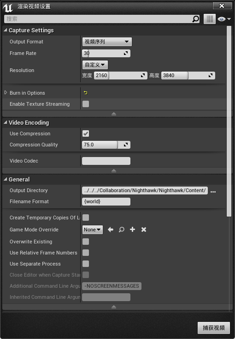Click the Output Directory path field
The height and width of the screenshot is (339, 235).
point(145,190)
